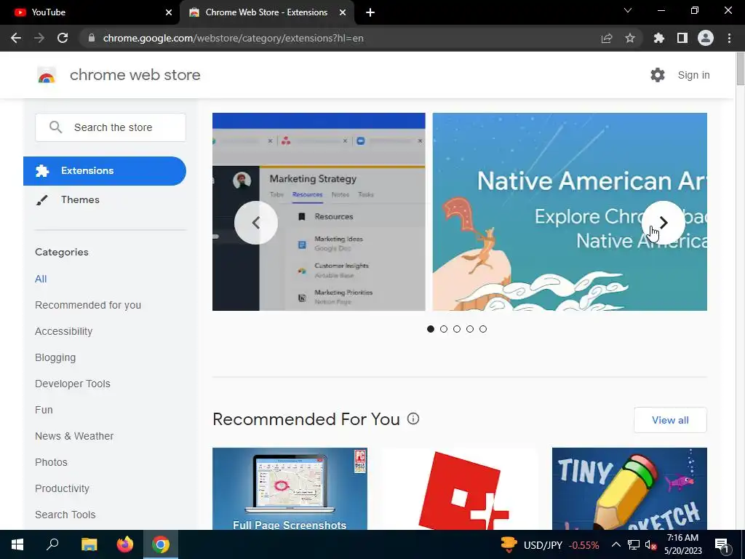Open File Explorer from taskbar
Screen dimensions: 745x559
tap(89, 544)
